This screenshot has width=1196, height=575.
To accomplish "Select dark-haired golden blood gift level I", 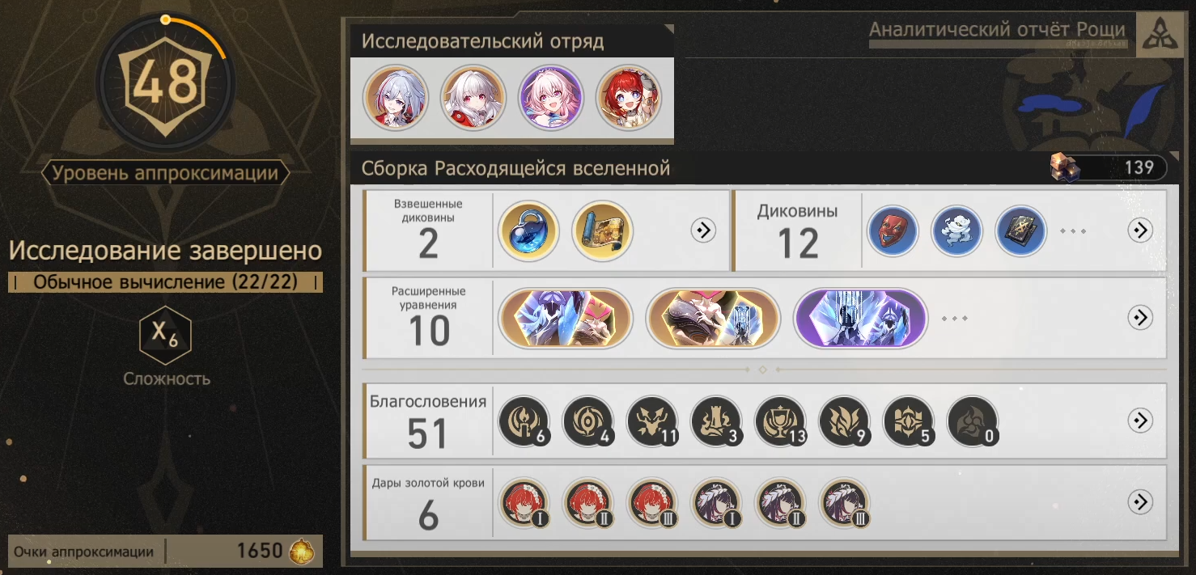I will 716,503.
